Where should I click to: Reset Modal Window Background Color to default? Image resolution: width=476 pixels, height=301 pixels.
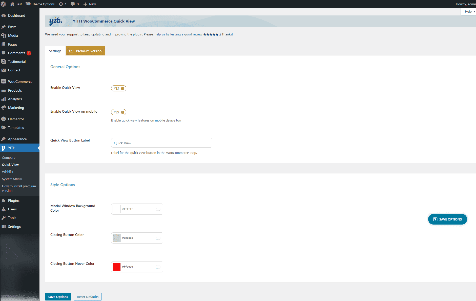point(158,209)
